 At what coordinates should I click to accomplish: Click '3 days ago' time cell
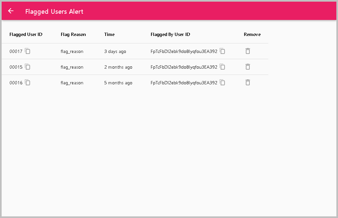tap(115, 52)
